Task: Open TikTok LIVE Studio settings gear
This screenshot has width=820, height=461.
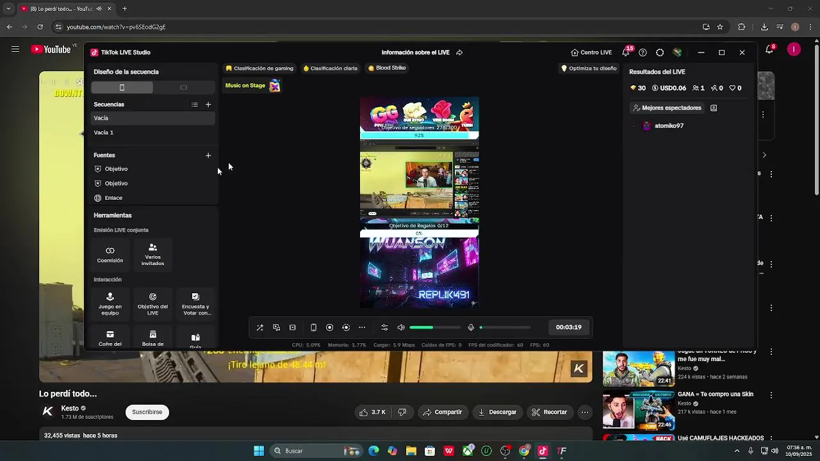Action: (x=660, y=53)
